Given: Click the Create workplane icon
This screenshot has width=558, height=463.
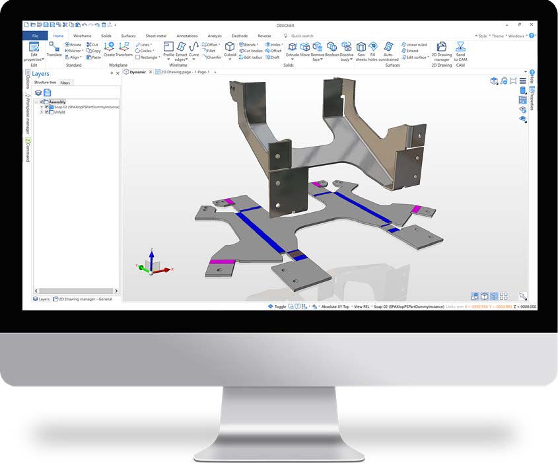Looking at the screenshot, I should pos(110,48).
